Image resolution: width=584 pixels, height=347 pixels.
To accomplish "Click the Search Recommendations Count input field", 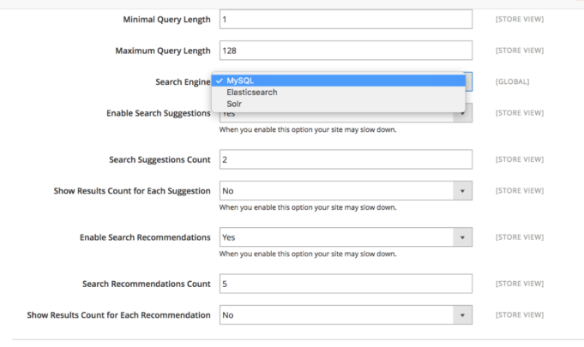I will (x=346, y=284).
